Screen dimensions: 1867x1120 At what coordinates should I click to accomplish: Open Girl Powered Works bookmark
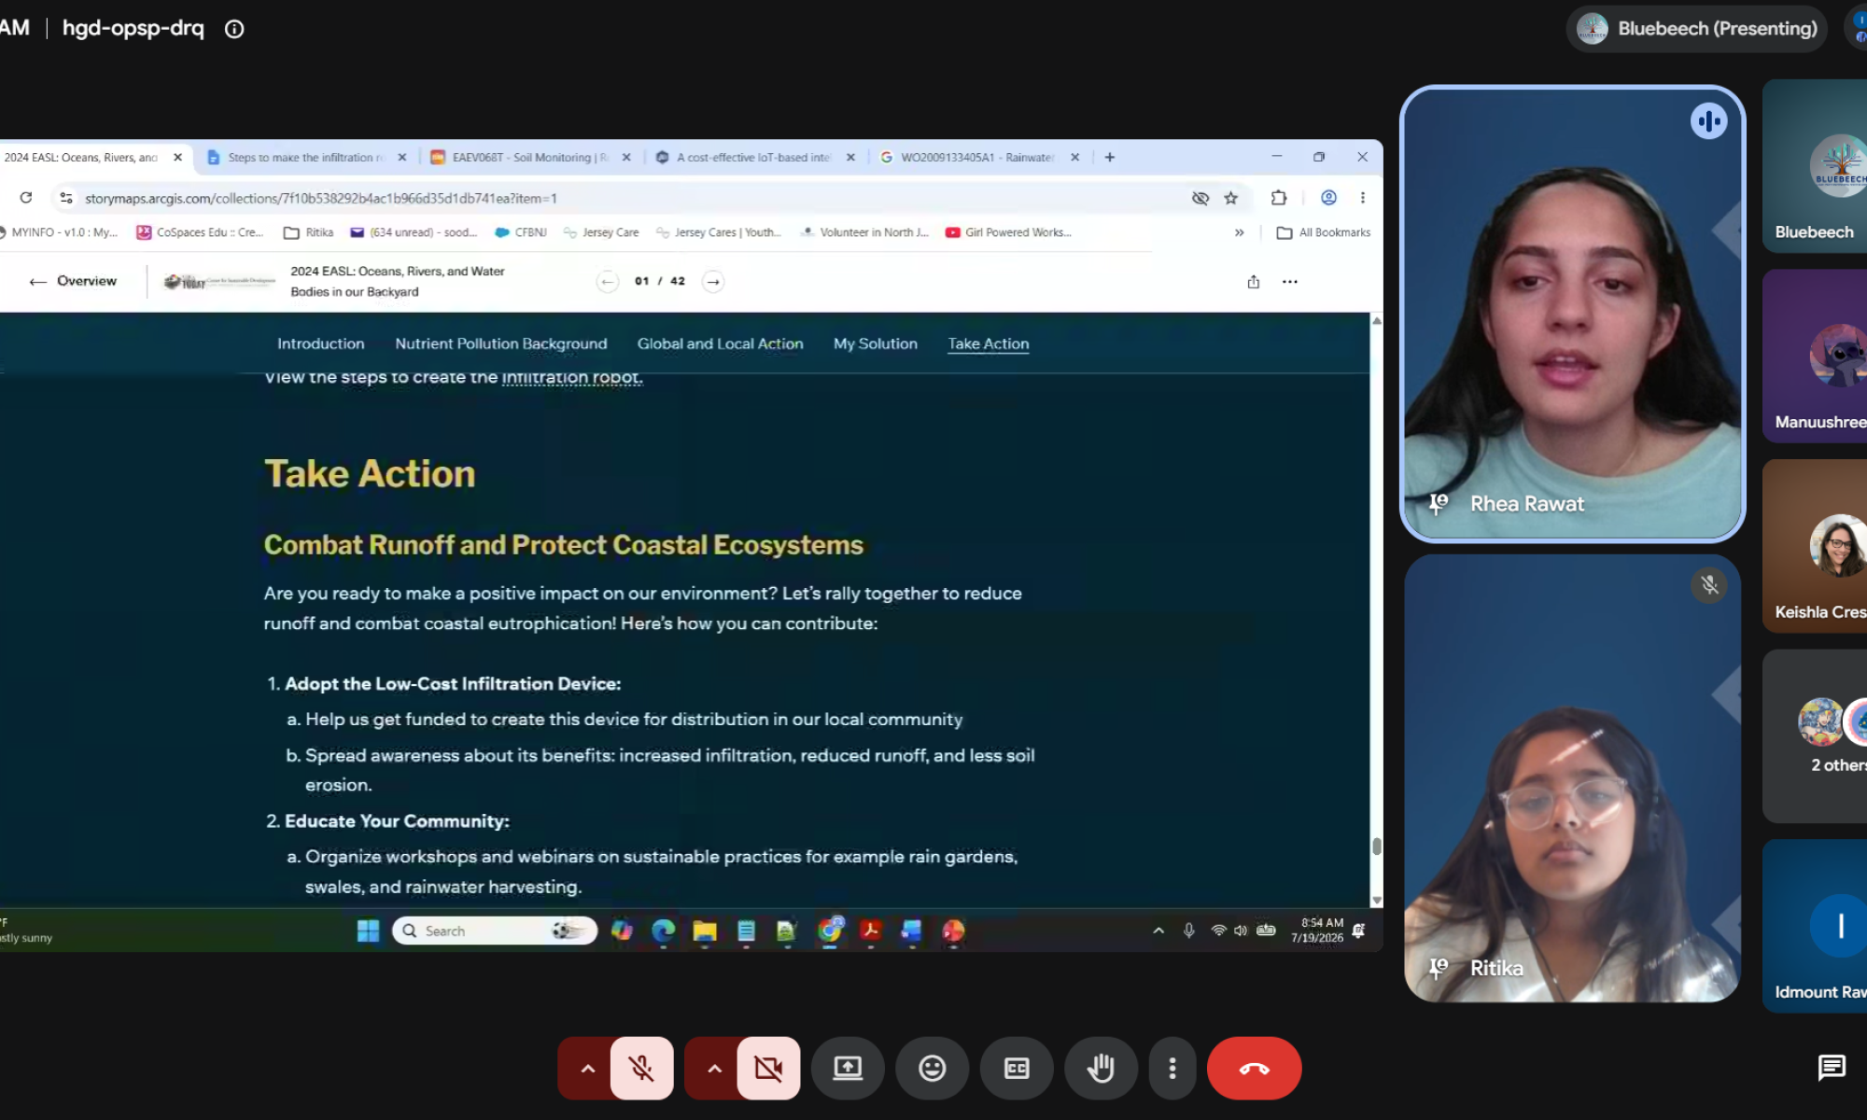1008,232
